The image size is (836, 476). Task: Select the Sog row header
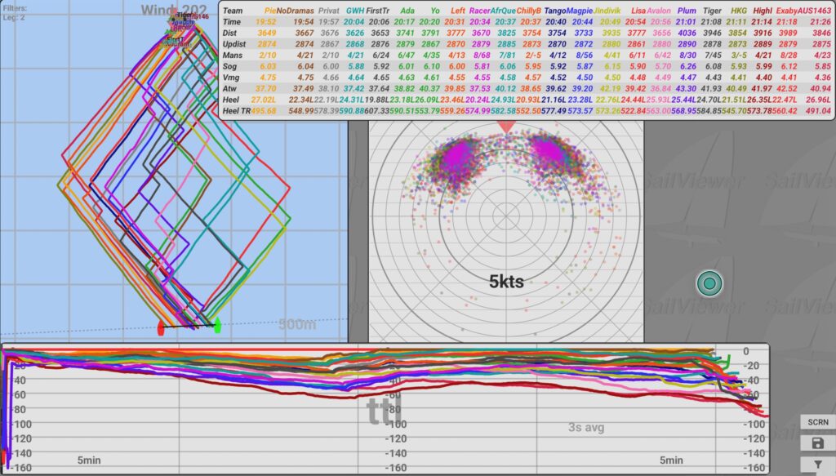229,67
